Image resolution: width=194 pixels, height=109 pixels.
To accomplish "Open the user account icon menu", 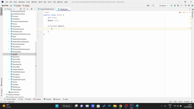I will 148,5.
